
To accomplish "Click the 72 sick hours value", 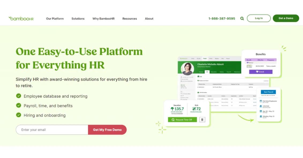I will [x=199, y=109].
